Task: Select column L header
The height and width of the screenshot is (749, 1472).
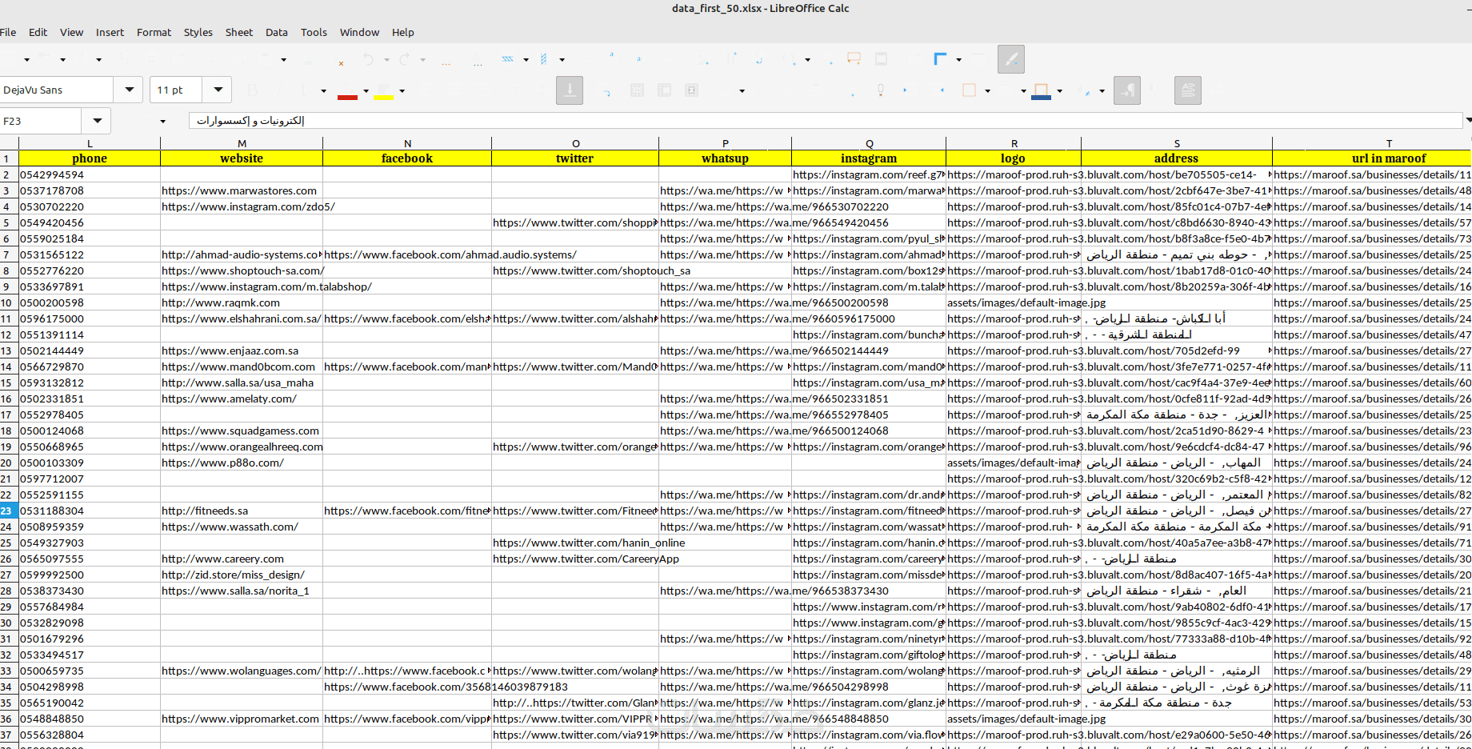Action: [x=90, y=143]
